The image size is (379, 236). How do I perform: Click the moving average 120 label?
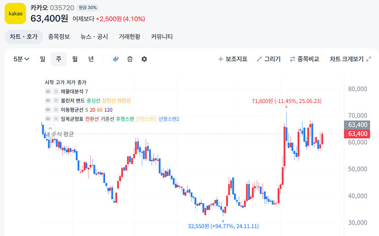pos(109,110)
